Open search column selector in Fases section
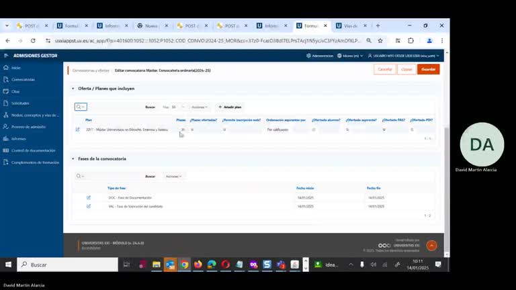The image size is (516, 290). coord(80,177)
